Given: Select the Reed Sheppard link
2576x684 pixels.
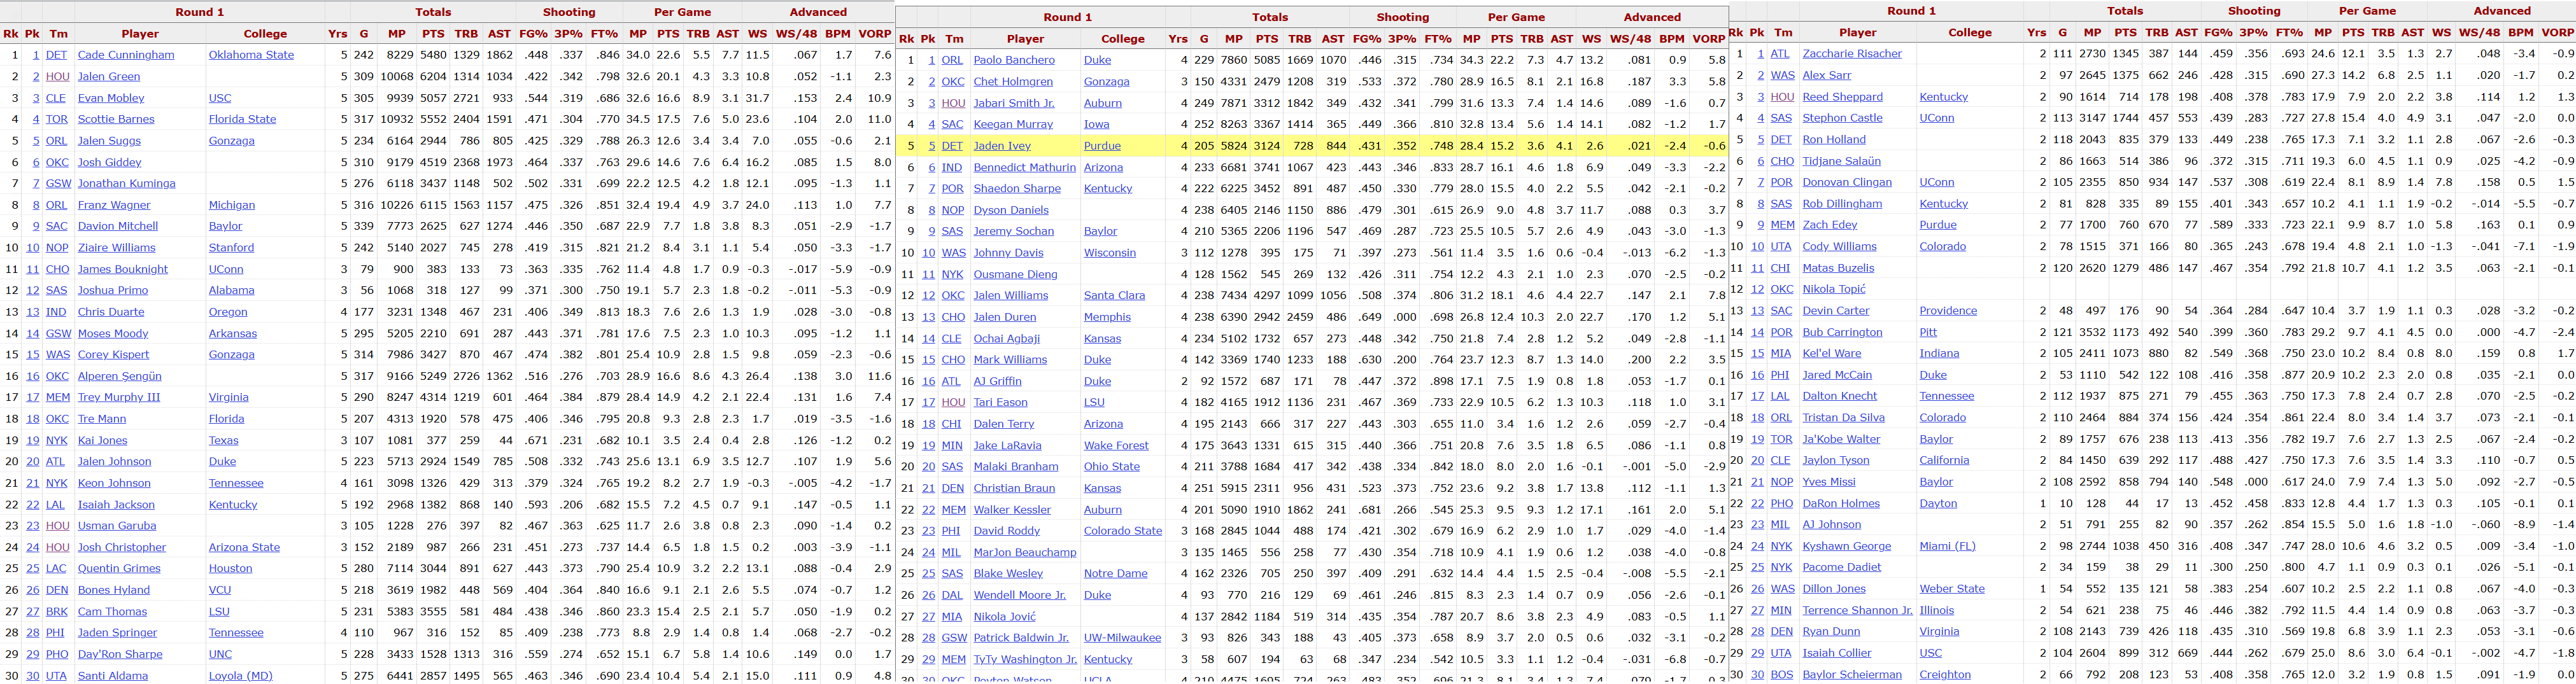Looking at the screenshot, I should click(x=1842, y=97).
